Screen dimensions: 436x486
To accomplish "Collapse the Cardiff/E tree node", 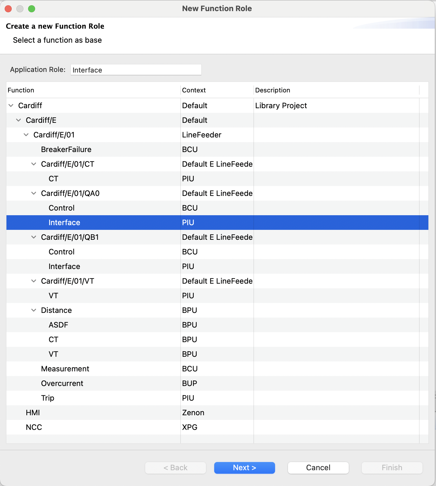I will point(18,120).
